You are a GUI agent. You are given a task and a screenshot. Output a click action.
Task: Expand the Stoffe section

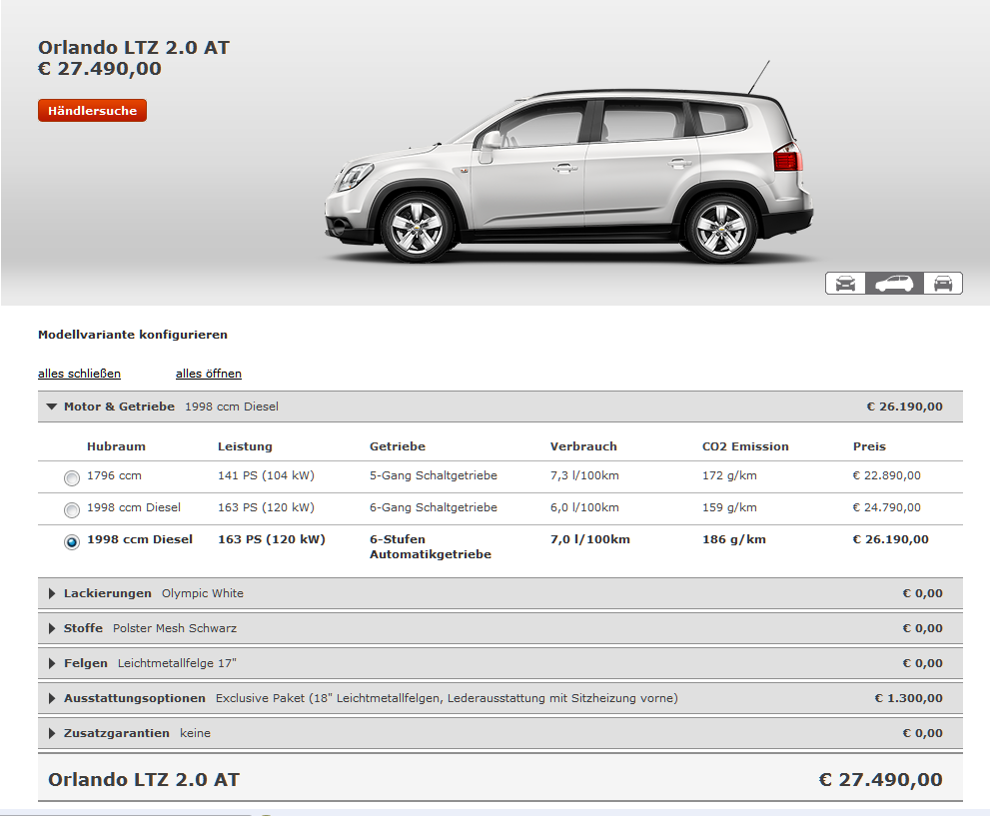[x=500, y=628]
